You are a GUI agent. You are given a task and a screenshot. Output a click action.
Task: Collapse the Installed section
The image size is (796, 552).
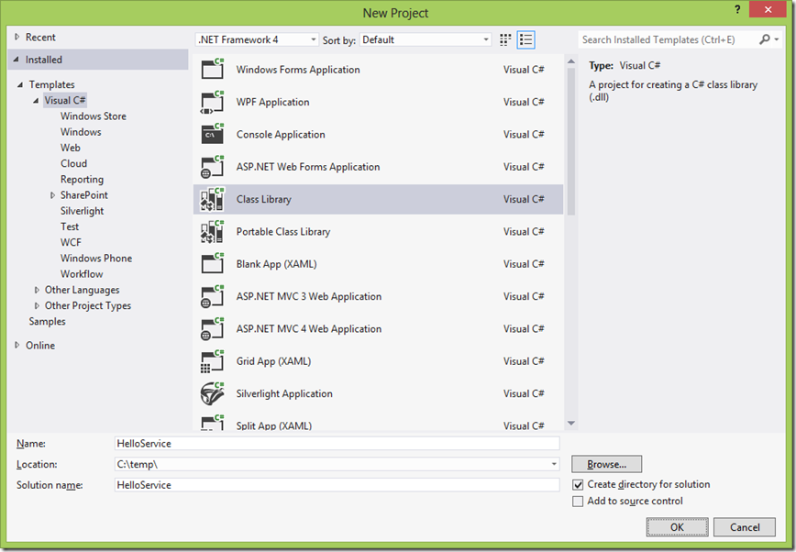pyautogui.click(x=17, y=60)
